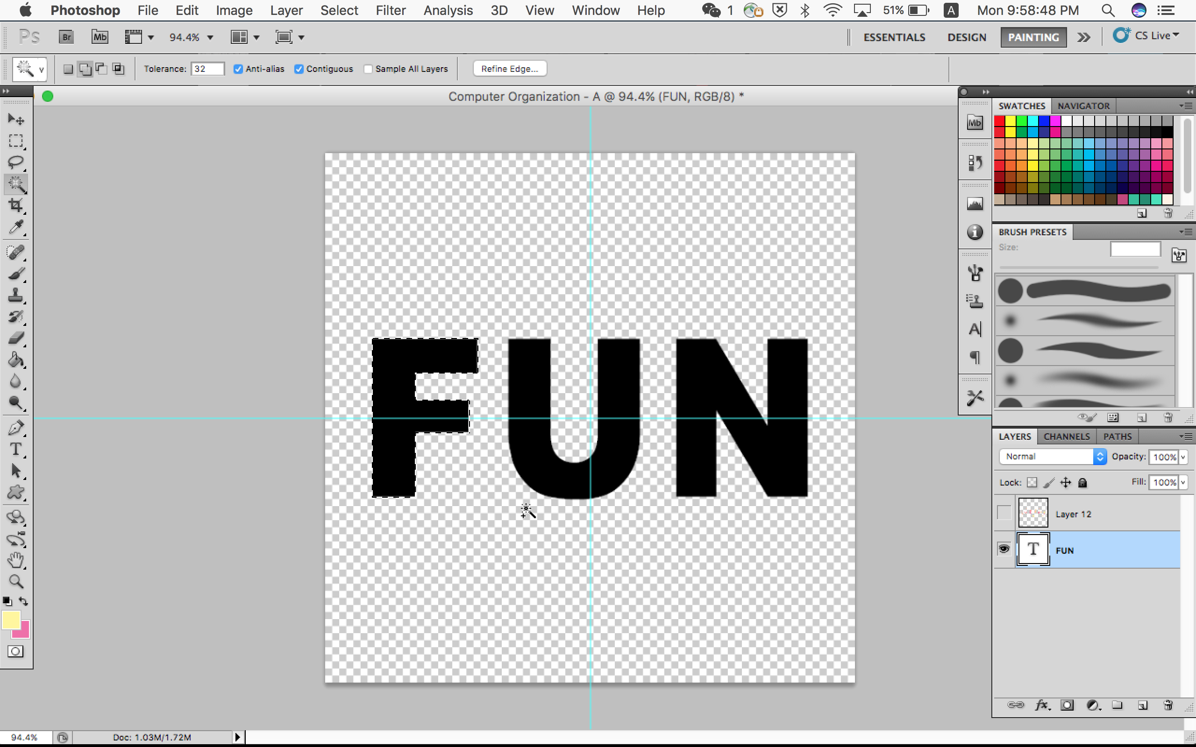1196x747 pixels.
Task: Expand the layer Opacity dropdown arrow
Action: coord(1183,457)
